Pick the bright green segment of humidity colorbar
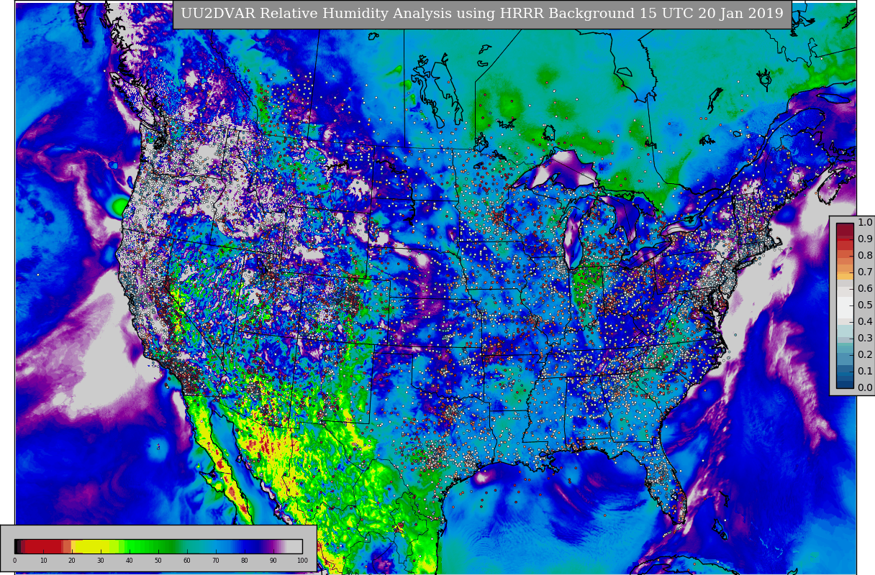Image resolution: width=875 pixels, height=575 pixels. (133, 546)
